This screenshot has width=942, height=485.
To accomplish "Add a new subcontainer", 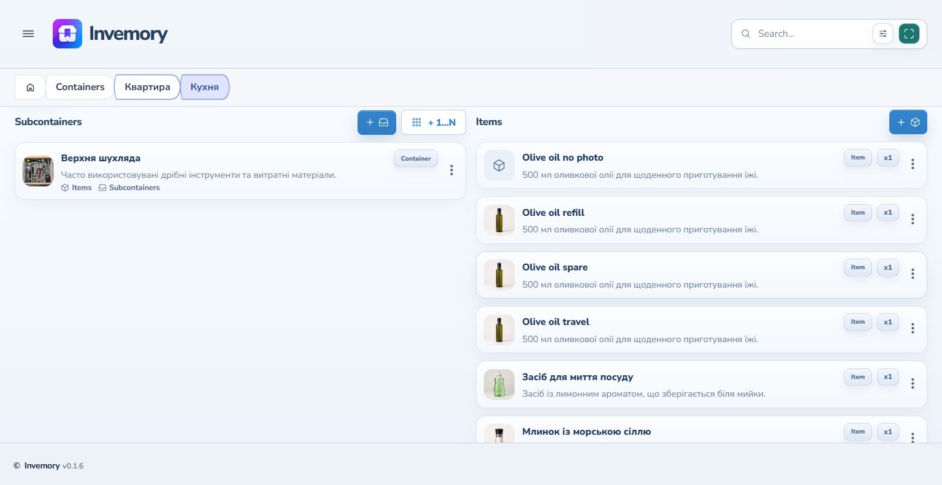I will (x=377, y=123).
